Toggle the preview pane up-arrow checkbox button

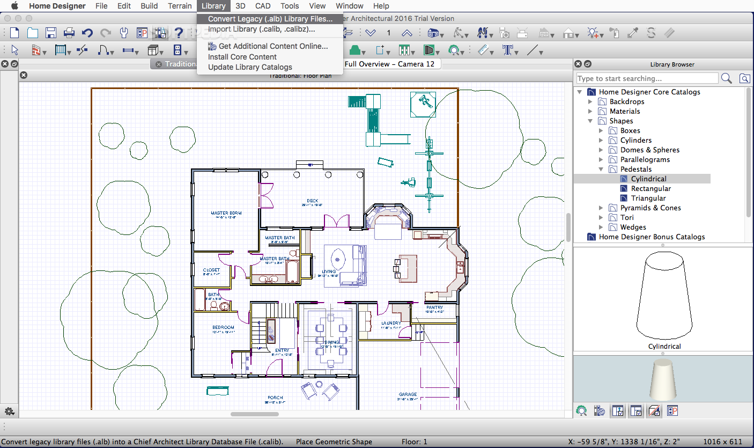click(617, 411)
